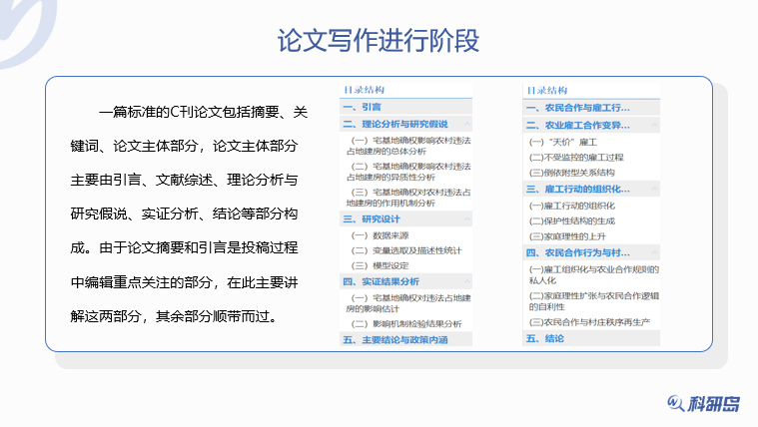Viewport: 758px width, 427px height.
Task: Collapse the 三、雇工行动的组织化 section chevron
Action: coord(654,189)
